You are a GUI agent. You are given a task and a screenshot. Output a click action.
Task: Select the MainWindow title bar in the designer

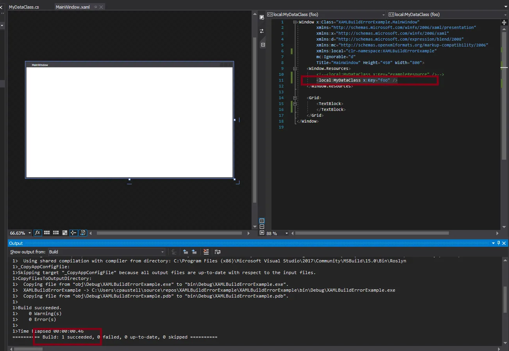(x=129, y=65)
